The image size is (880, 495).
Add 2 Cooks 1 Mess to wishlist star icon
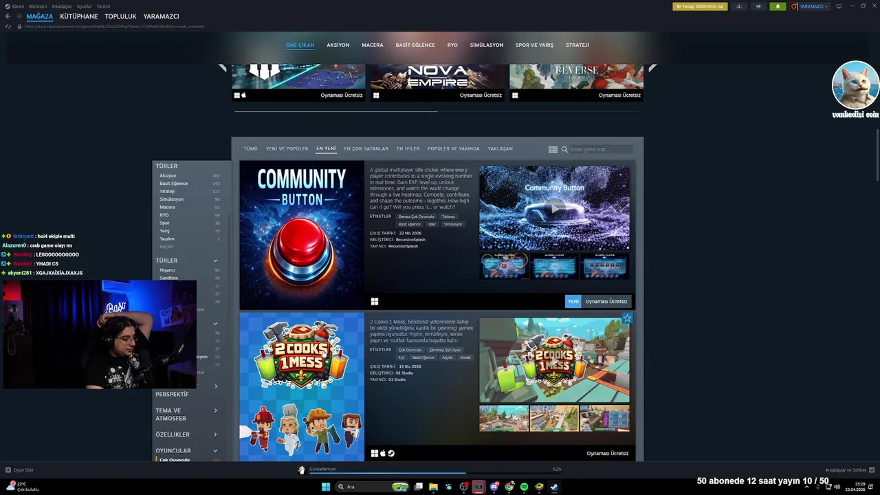coord(627,318)
